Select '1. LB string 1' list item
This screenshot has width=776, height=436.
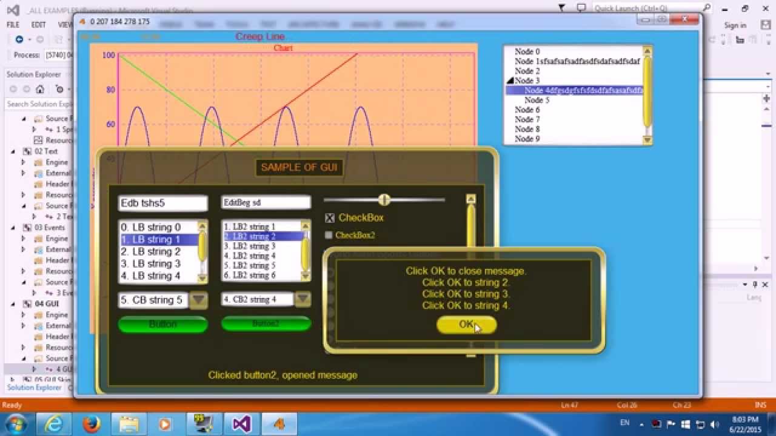point(159,239)
